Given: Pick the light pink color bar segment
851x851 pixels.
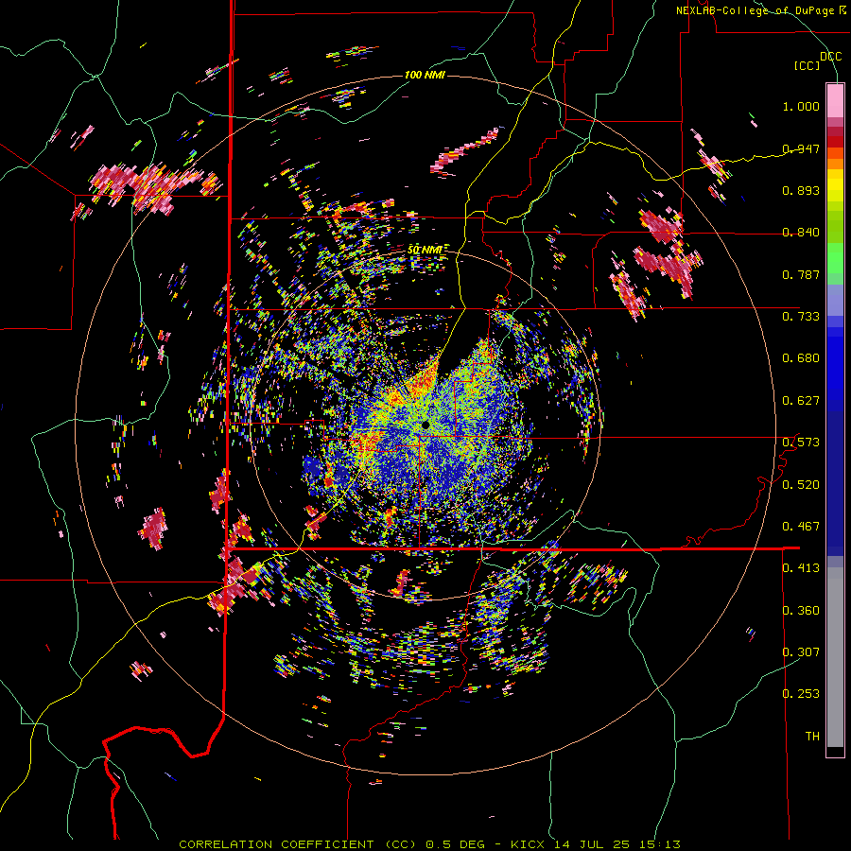Looking at the screenshot, I should coord(835,100).
